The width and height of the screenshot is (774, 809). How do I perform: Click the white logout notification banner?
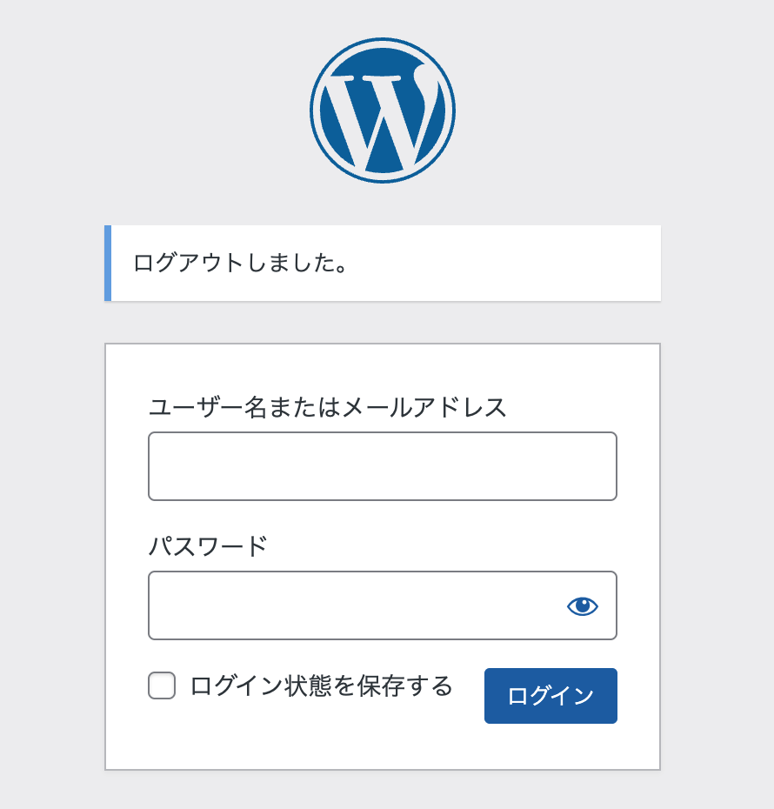click(382, 263)
